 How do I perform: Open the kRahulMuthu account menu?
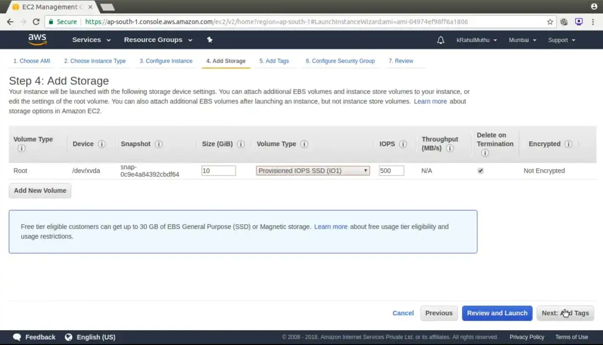click(477, 40)
